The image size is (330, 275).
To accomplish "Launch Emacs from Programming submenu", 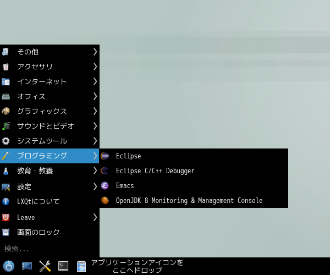I will pyautogui.click(x=194, y=186).
